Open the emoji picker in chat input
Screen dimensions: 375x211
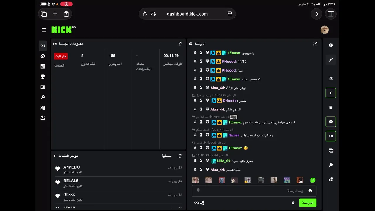pos(310,191)
